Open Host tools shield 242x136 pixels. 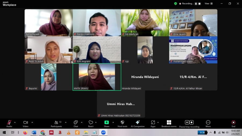pyautogui.click(x=122, y=124)
